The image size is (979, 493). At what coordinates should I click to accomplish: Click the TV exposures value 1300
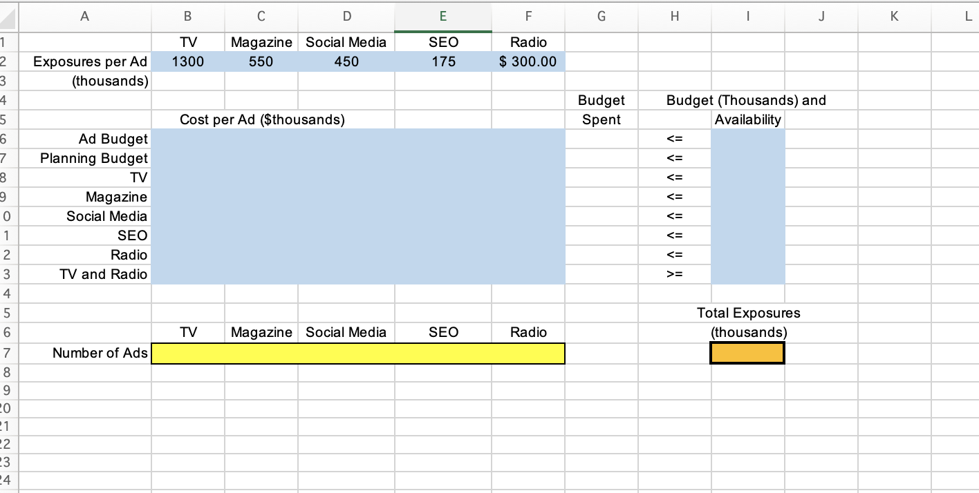[187, 61]
